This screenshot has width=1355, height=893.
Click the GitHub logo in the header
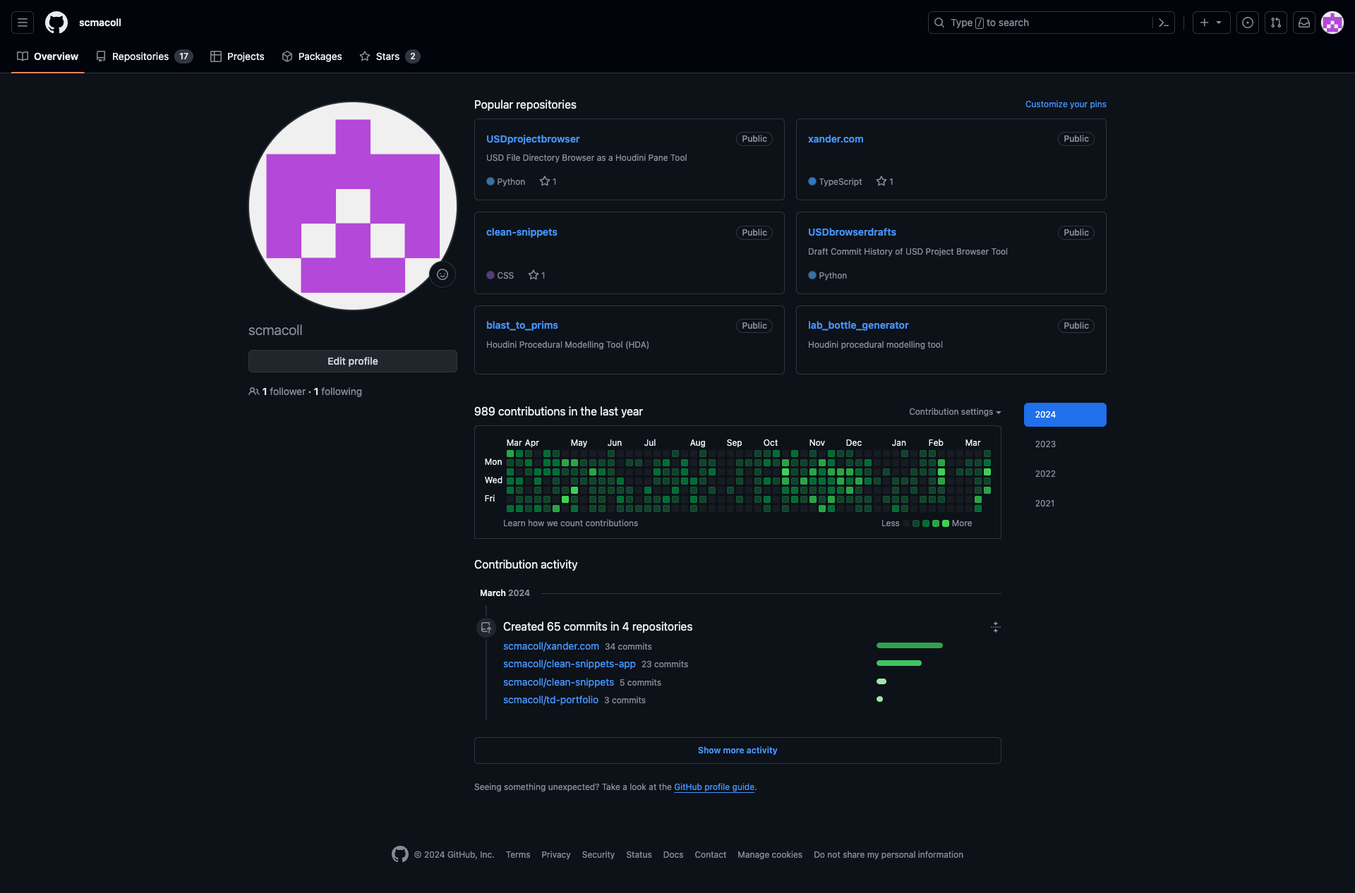coord(56,23)
